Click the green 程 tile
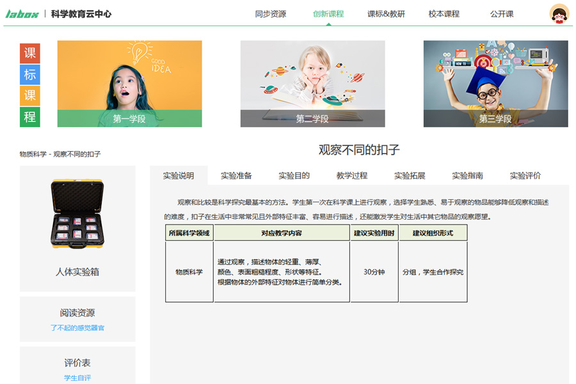 (x=29, y=117)
